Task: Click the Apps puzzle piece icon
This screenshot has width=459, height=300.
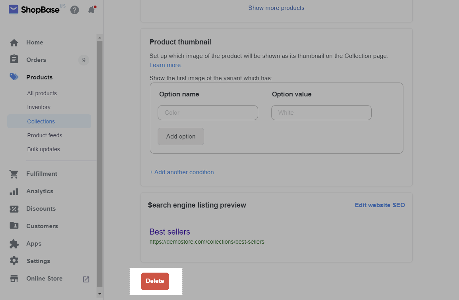Action: (14, 244)
